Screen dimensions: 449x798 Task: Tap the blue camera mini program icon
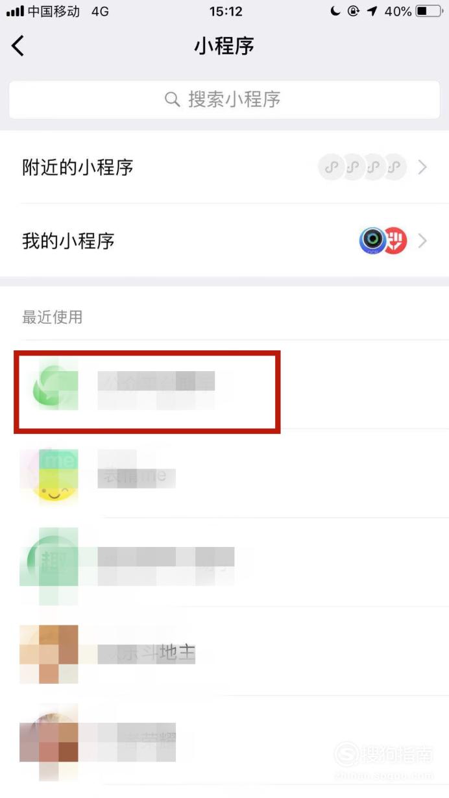(372, 241)
